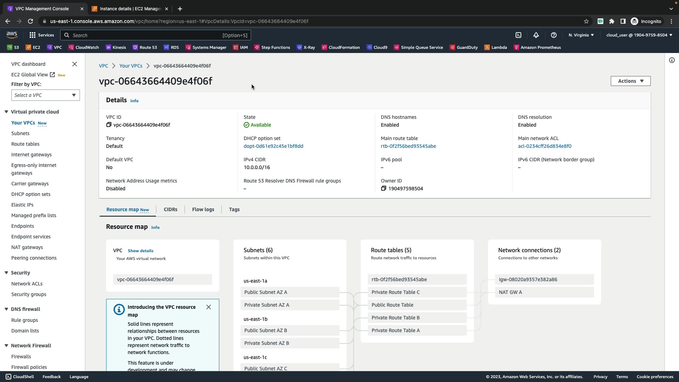The image size is (679, 382).
Task: Expand the N. Virginia region selector
Action: 581,35
